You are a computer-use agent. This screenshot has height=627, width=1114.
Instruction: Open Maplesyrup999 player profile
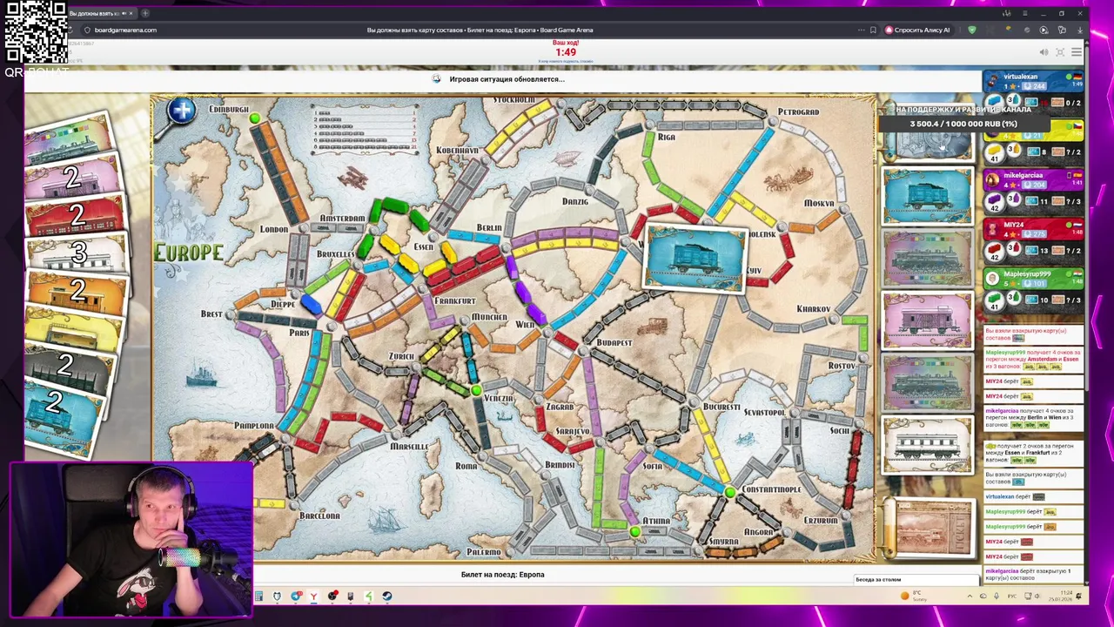tap(1027, 274)
